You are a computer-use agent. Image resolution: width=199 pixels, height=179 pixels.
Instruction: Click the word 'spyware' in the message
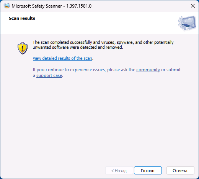[x=125, y=43]
